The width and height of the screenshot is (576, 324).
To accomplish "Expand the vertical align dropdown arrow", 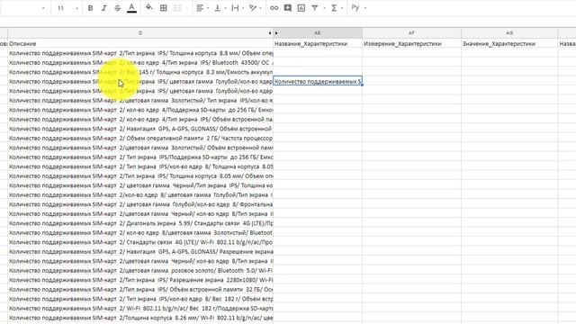I will coord(225,8).
